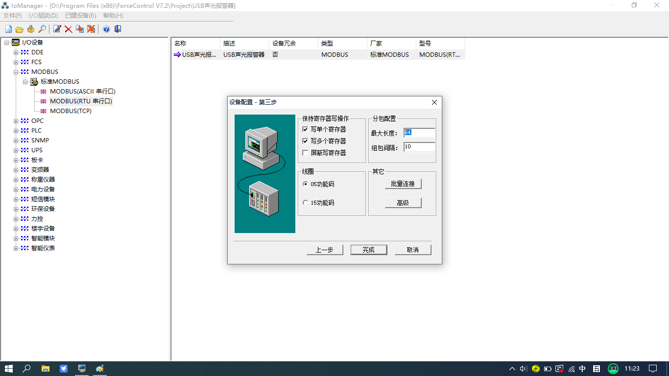Click the new document toolbar icon

point(8,29)
